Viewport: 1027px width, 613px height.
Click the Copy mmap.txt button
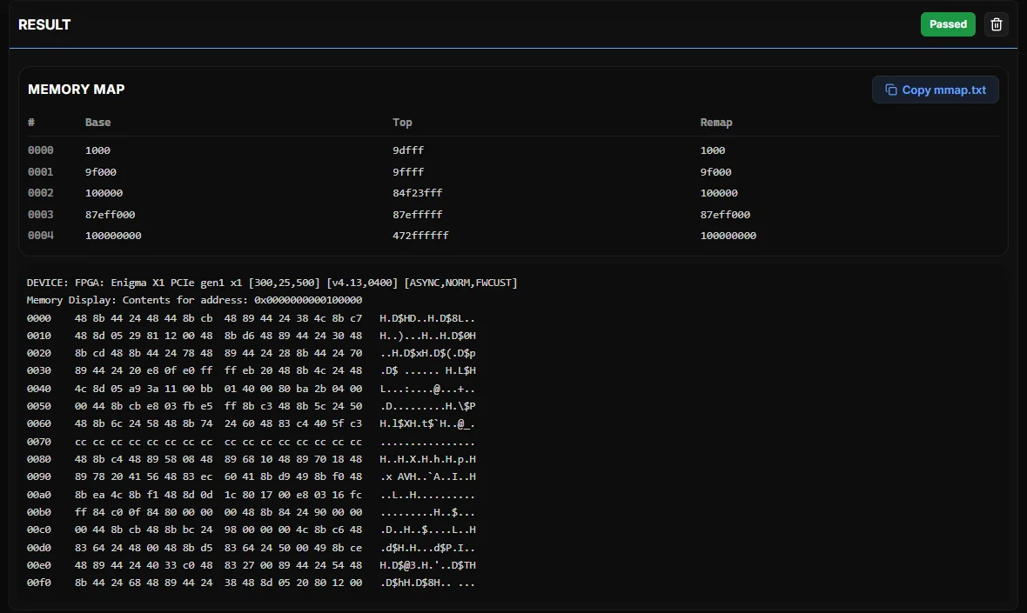pyautogui.click(x=936, y=90)
